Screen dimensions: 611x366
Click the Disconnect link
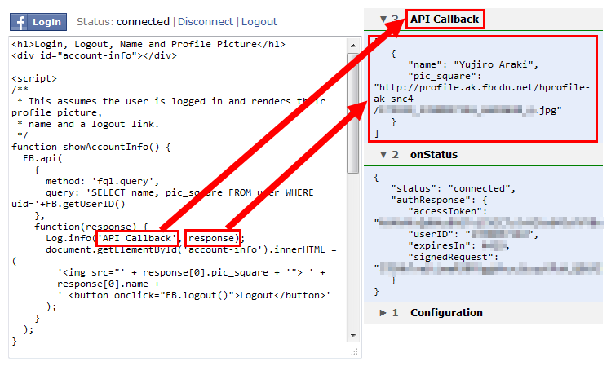coord(205,22)
